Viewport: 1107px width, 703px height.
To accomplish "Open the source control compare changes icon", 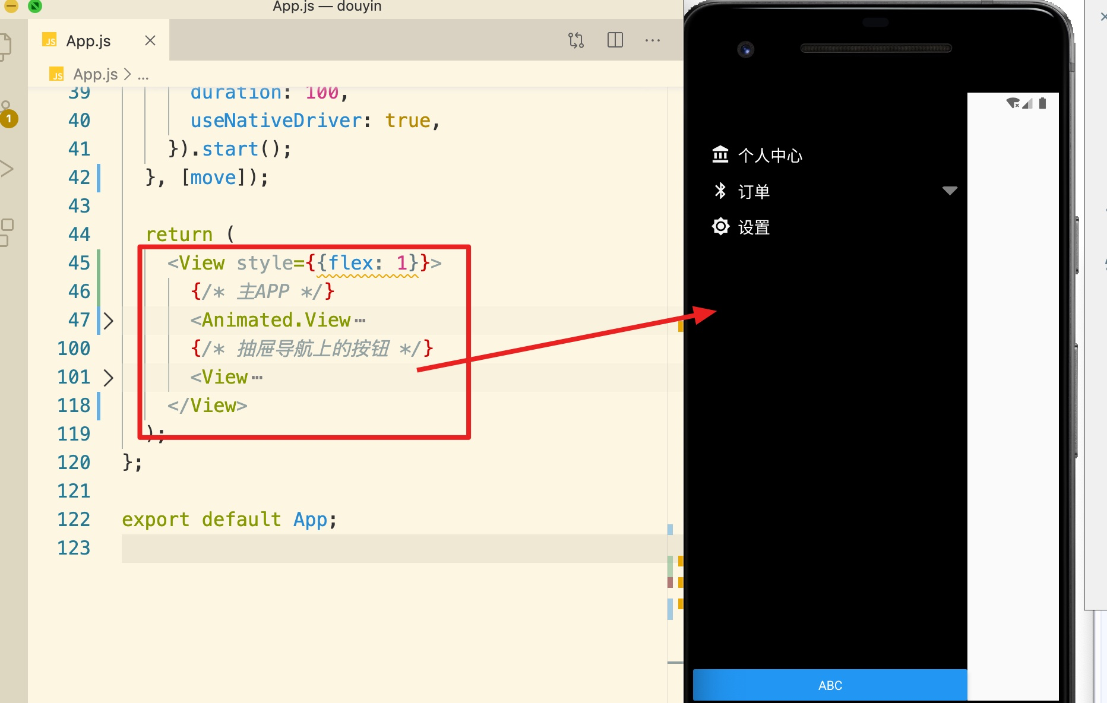I will [x=575, y=40].
